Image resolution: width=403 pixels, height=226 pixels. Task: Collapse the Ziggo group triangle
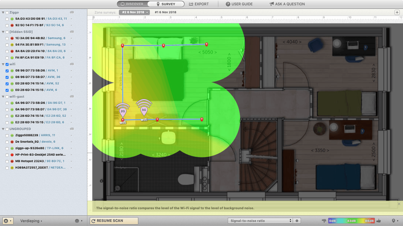(x=3, y=13)
